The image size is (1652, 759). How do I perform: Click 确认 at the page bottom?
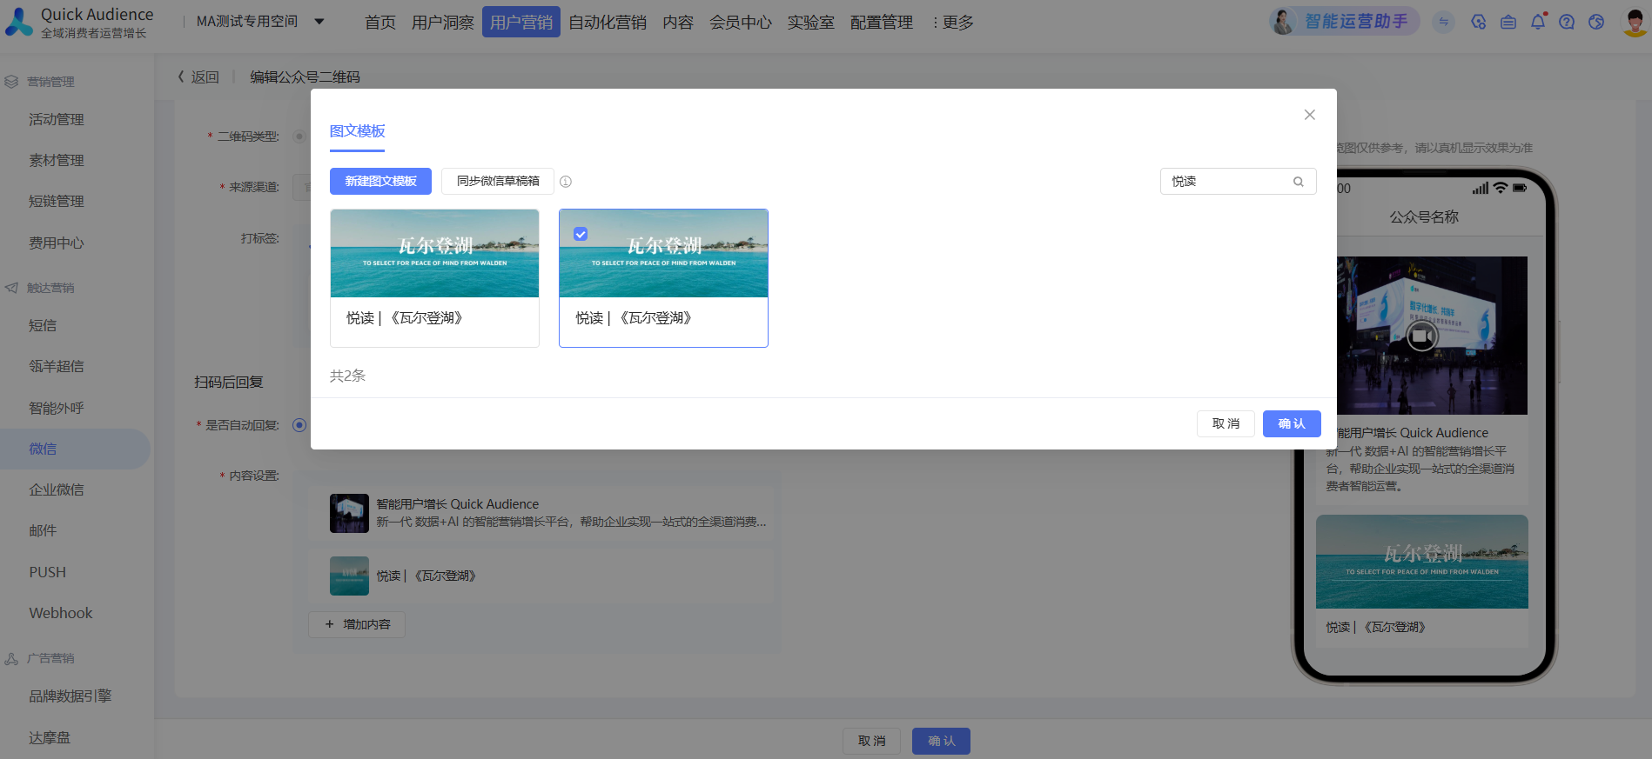[x=941, y=741]
